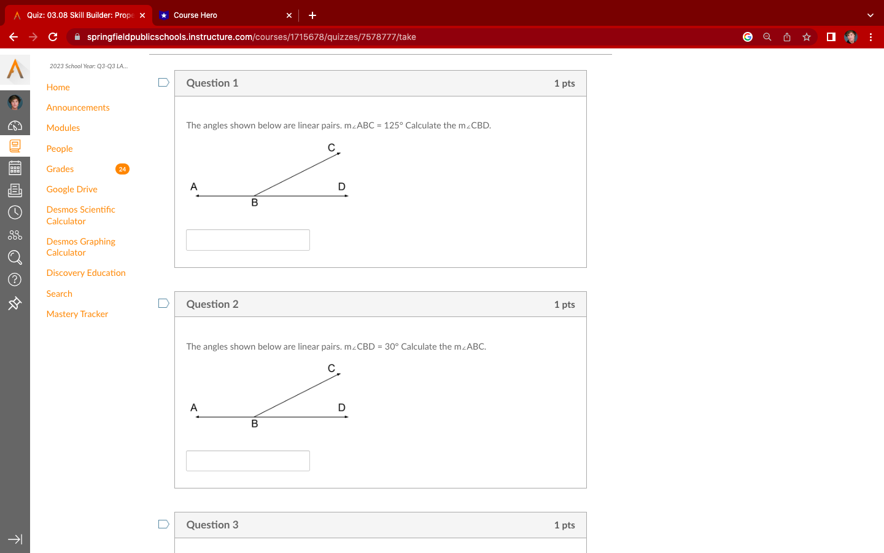
Task: Click the Question 1 heading text
Action: (212, 83)
